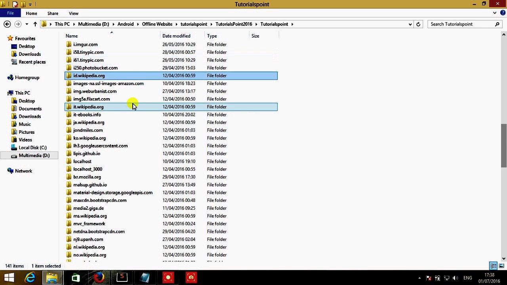Select lh3.googleusercontent.com folder icon
This screenshot has height=285, width=507.
tap(69, 146)
